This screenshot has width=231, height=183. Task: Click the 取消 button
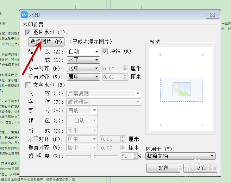coord(200,168)
